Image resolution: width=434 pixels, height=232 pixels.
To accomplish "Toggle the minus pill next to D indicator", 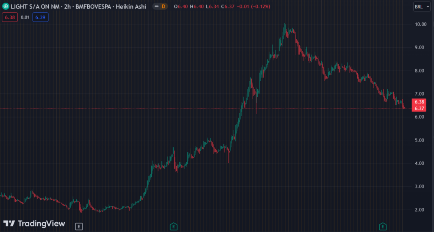I will pos(157,6).
